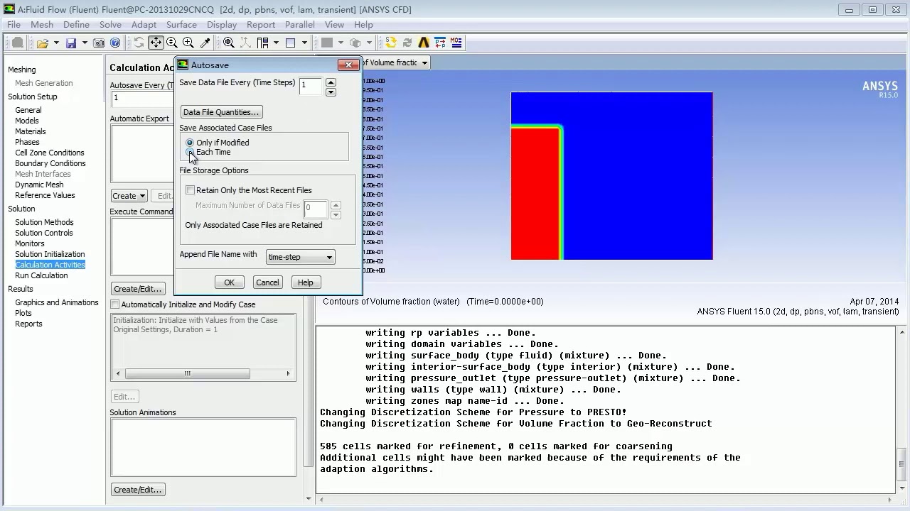Image resolution: width=910 pixels, height=511 pixels.
Task: Select Solution Initialization in tree
Action: [50, 254]
